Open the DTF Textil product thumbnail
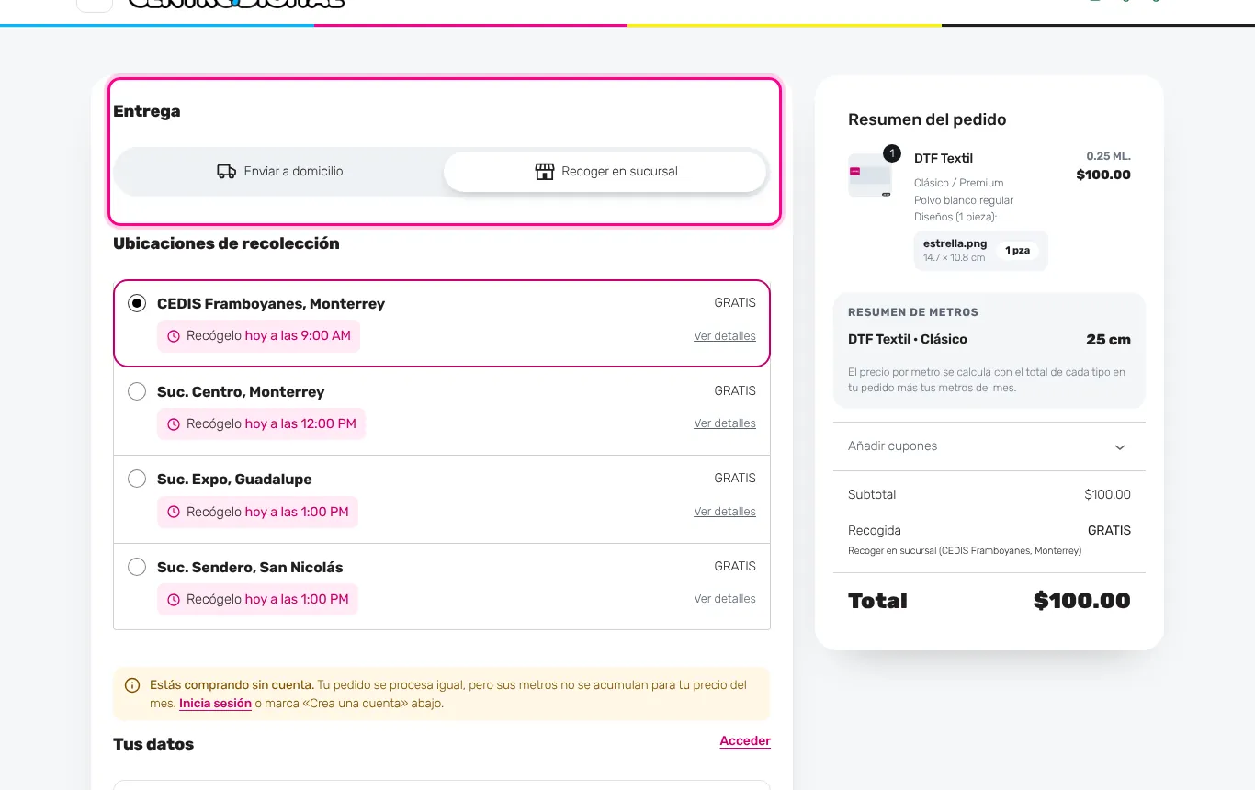This screenshot has height=790, width=1255. click(x=870, y=175)
